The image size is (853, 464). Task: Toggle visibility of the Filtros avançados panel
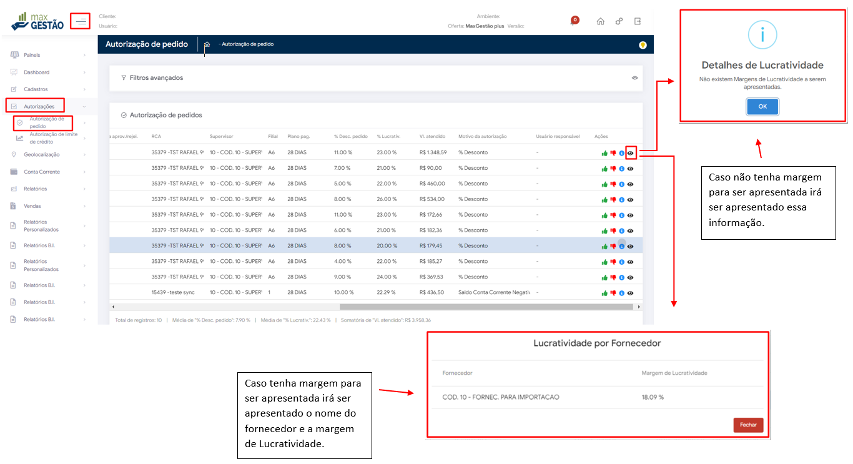click(x=634, y=78)
